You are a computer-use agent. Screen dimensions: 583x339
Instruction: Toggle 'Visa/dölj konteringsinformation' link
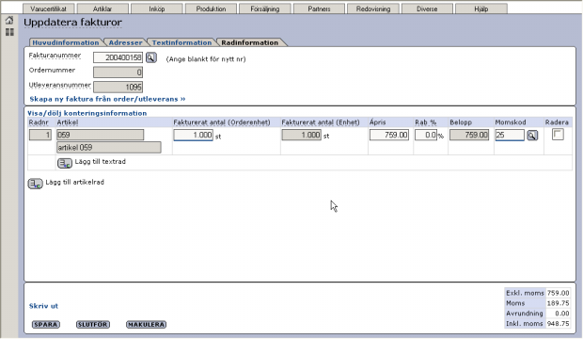(87, 113)
